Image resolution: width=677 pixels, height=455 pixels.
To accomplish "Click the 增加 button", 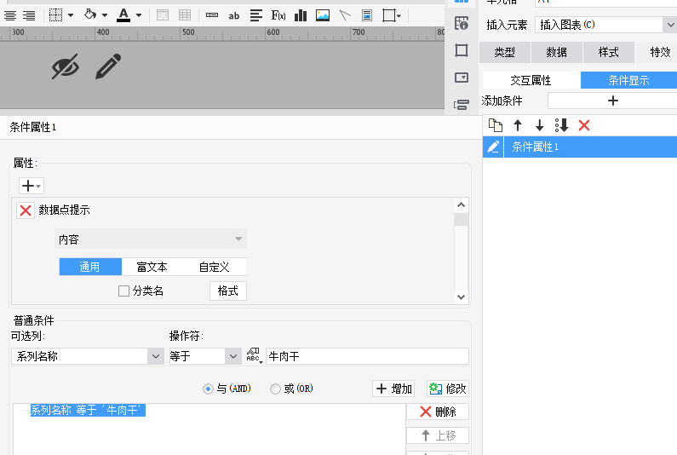I will pyautogui.click(x=393, y=389).
